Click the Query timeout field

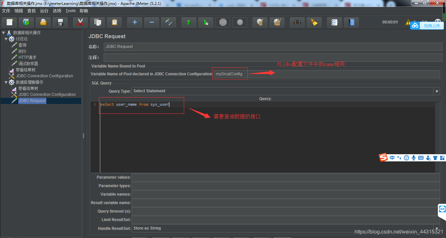(286, 211)
